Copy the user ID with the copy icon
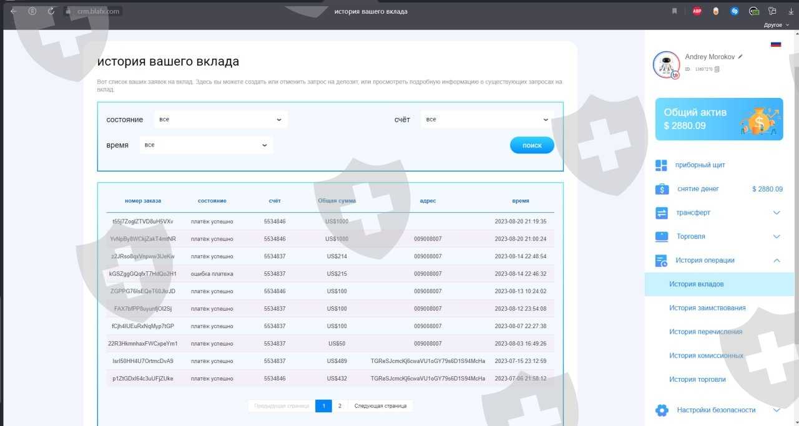 [717, 69]
